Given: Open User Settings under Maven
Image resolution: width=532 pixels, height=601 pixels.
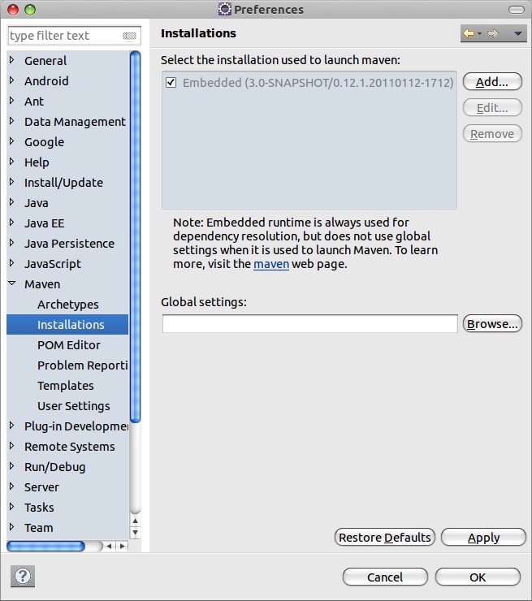Looking at the screenshot, I should click(74, 406).
